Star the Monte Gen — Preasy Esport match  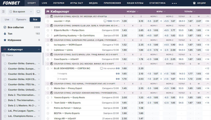48,88
